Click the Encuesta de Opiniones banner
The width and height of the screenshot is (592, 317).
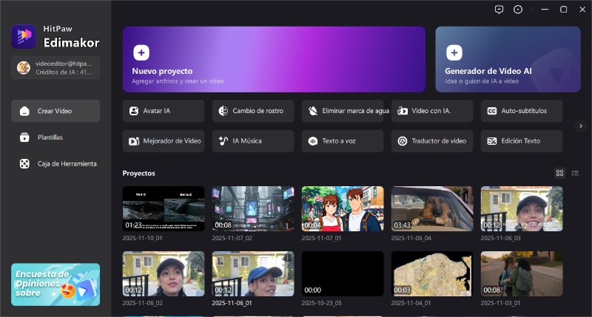pyautogui.click(x=55, y=284)
